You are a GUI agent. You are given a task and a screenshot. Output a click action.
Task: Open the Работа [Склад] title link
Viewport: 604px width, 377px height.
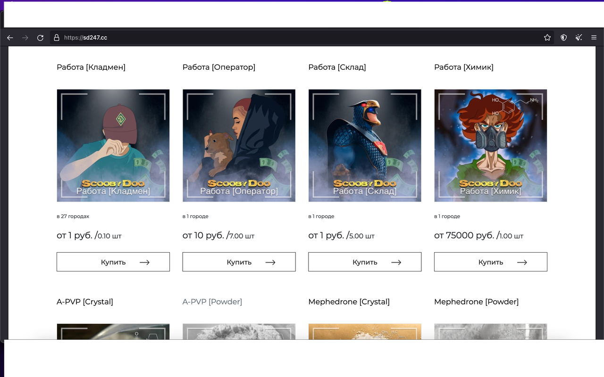(x=337, y=67)
